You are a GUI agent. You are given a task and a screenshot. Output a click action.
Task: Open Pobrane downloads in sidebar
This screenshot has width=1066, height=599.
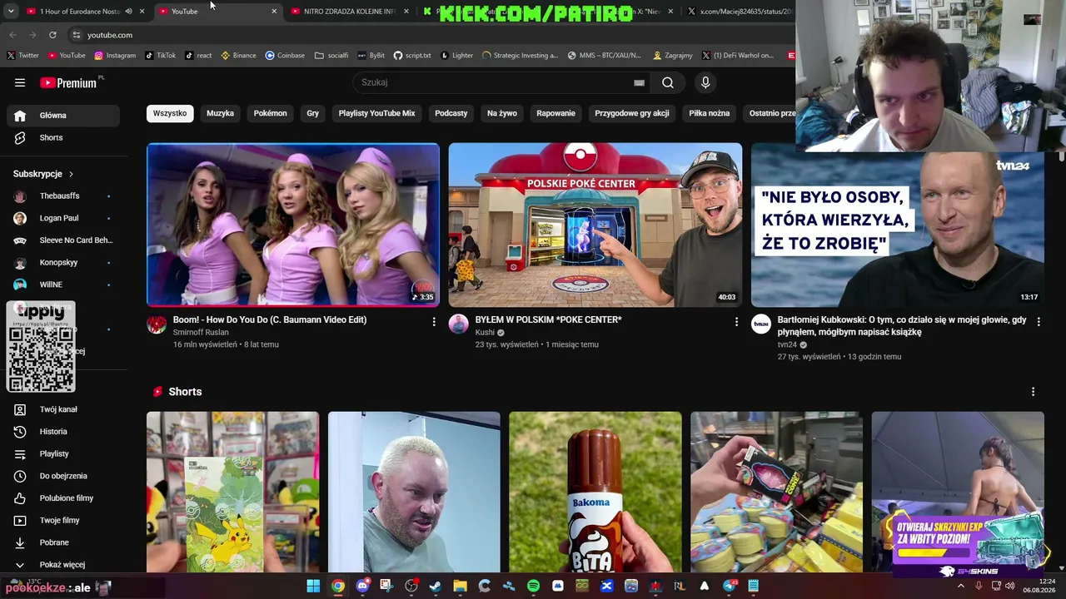(x=63, y=542)
